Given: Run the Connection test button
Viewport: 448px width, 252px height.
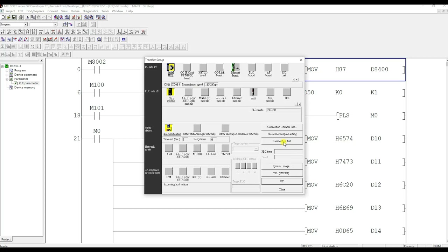Looking at the screenshot, I should (x=282, y=141).
